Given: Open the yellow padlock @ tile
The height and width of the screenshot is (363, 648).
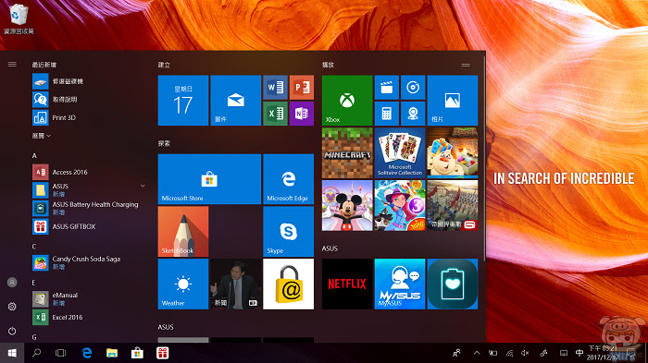Looking at the screenshot, I should pos(288,284).
